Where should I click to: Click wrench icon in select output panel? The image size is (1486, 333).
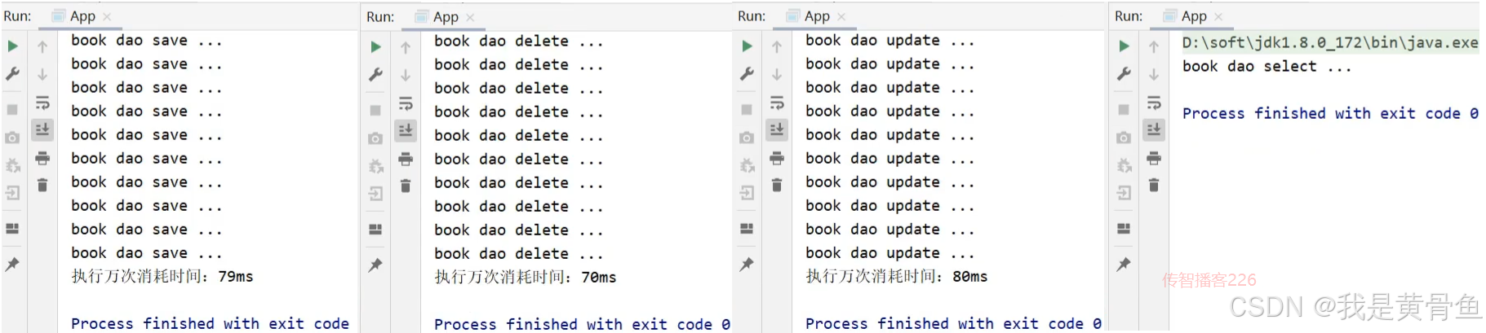click(1124, 74)
